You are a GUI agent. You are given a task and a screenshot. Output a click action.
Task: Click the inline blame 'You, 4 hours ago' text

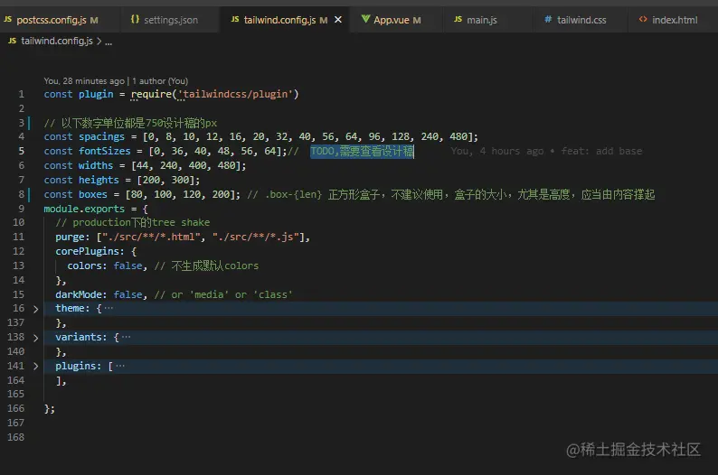[x=496, y=152]
